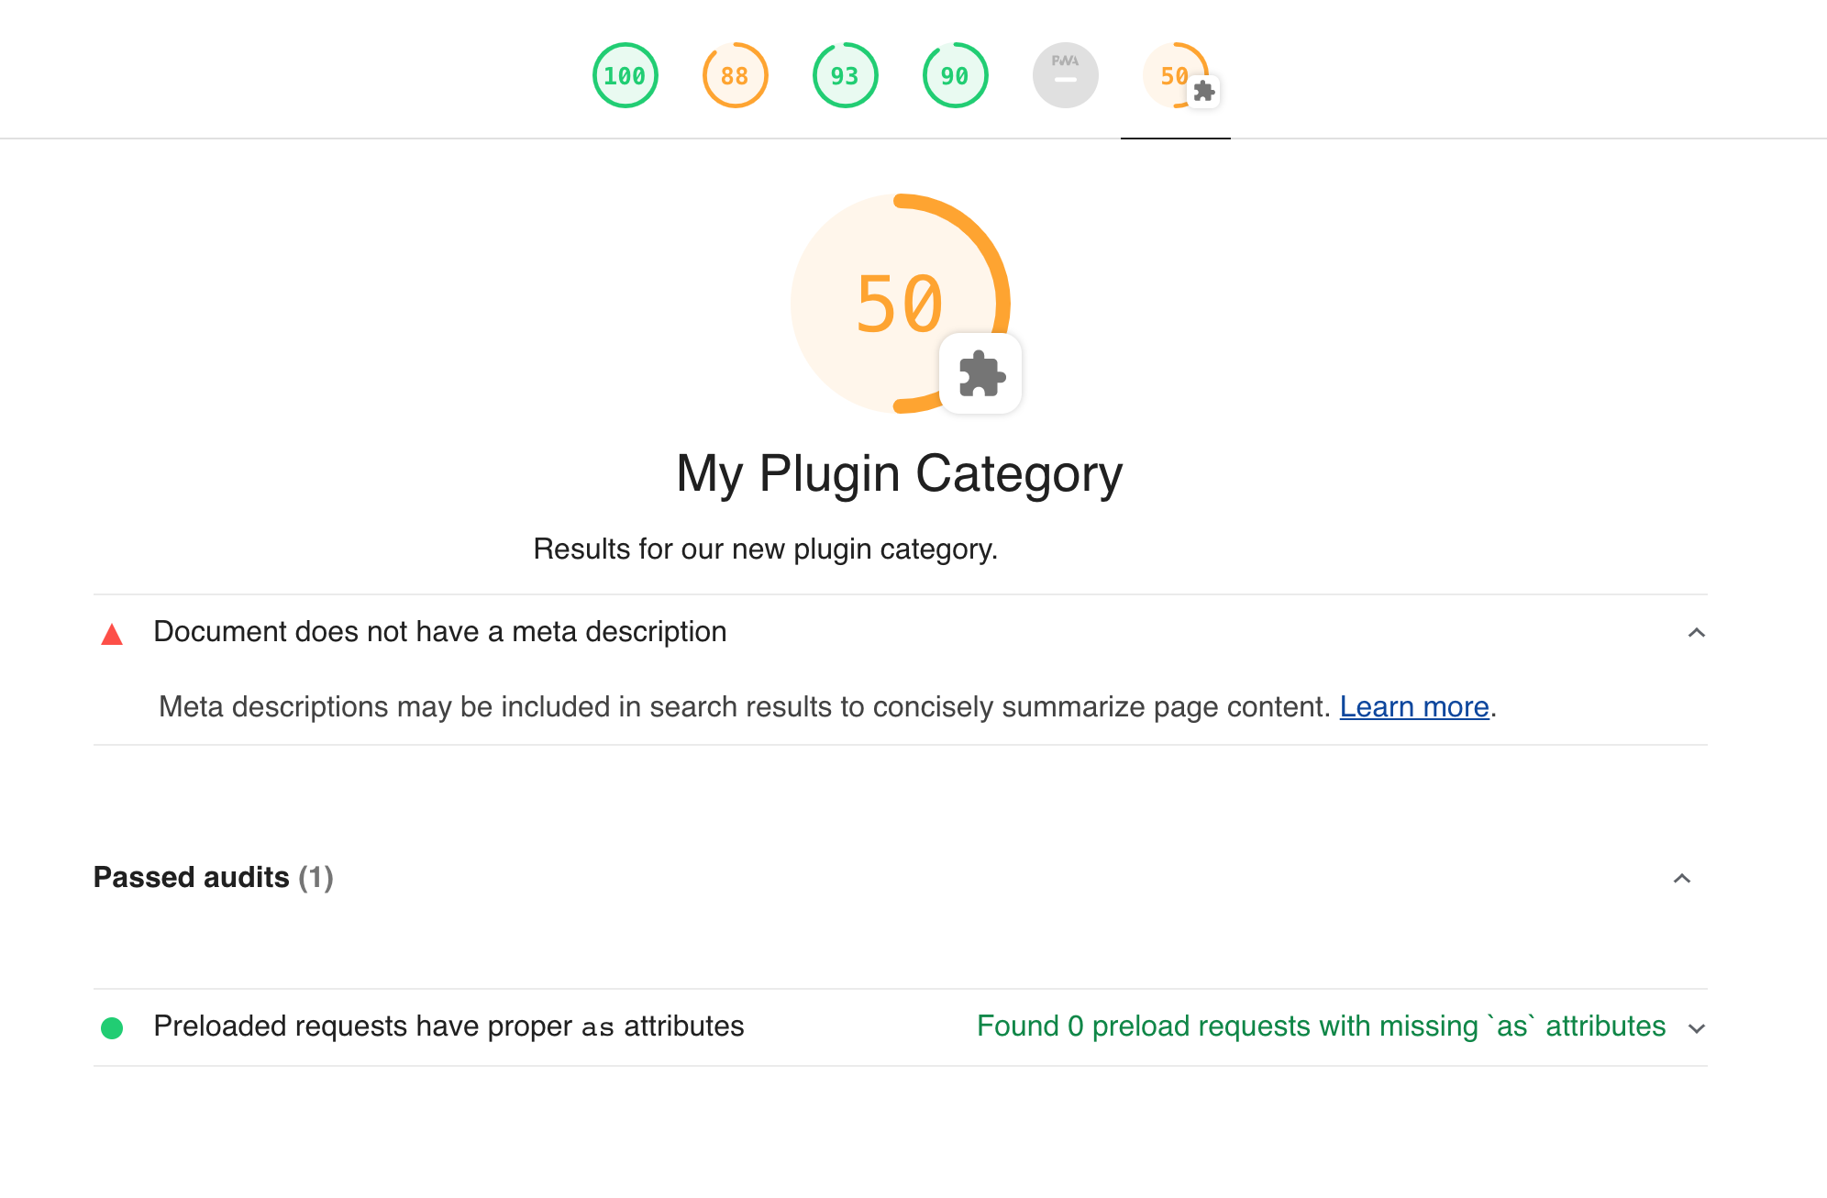
Task: Select the grey PWA gauge icon
Action: (x=1065, y=75)
